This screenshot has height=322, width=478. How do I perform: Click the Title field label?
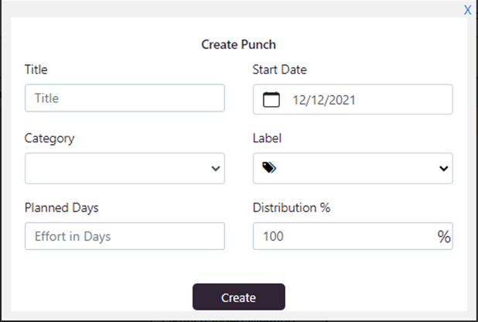coord(36,70)
